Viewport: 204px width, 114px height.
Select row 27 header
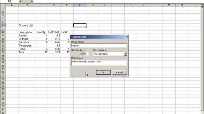[3, 96]
